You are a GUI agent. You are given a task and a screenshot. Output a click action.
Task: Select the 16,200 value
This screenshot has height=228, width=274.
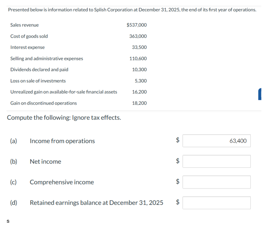(139, 92)
